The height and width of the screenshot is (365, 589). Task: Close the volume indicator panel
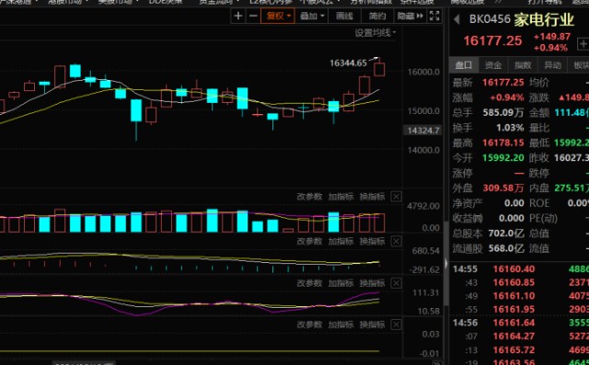click(397, 197)
